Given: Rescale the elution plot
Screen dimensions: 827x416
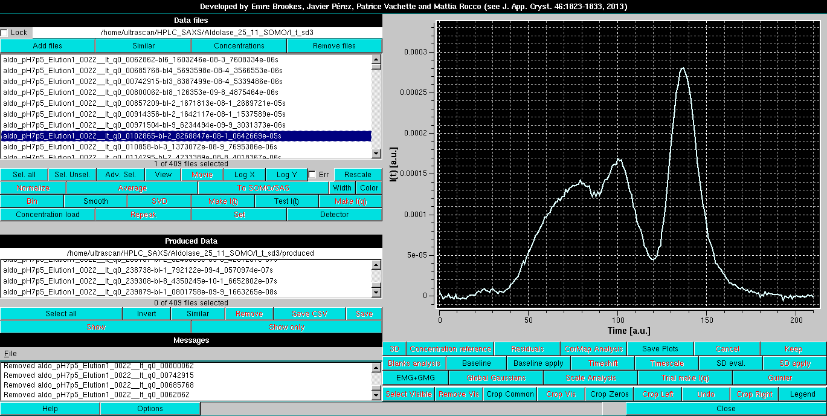Looking at the screenshot, I should [358, 174].
